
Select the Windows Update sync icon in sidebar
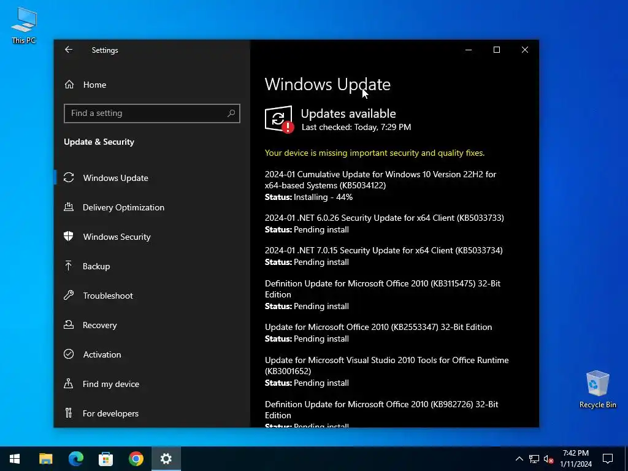pos(69,177)
